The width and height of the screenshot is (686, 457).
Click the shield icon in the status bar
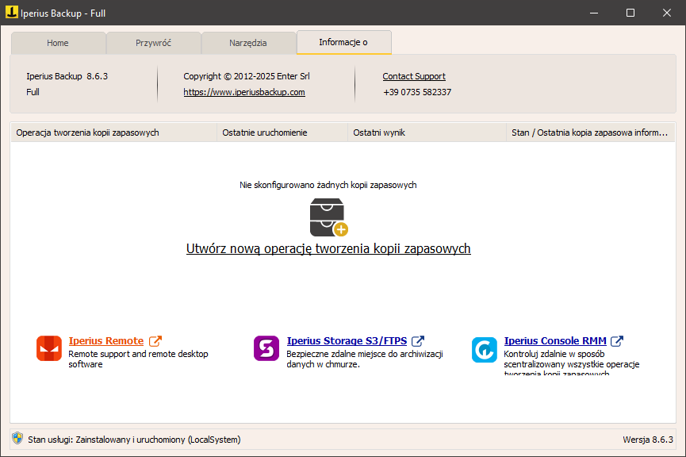click(x=17, y=438)
